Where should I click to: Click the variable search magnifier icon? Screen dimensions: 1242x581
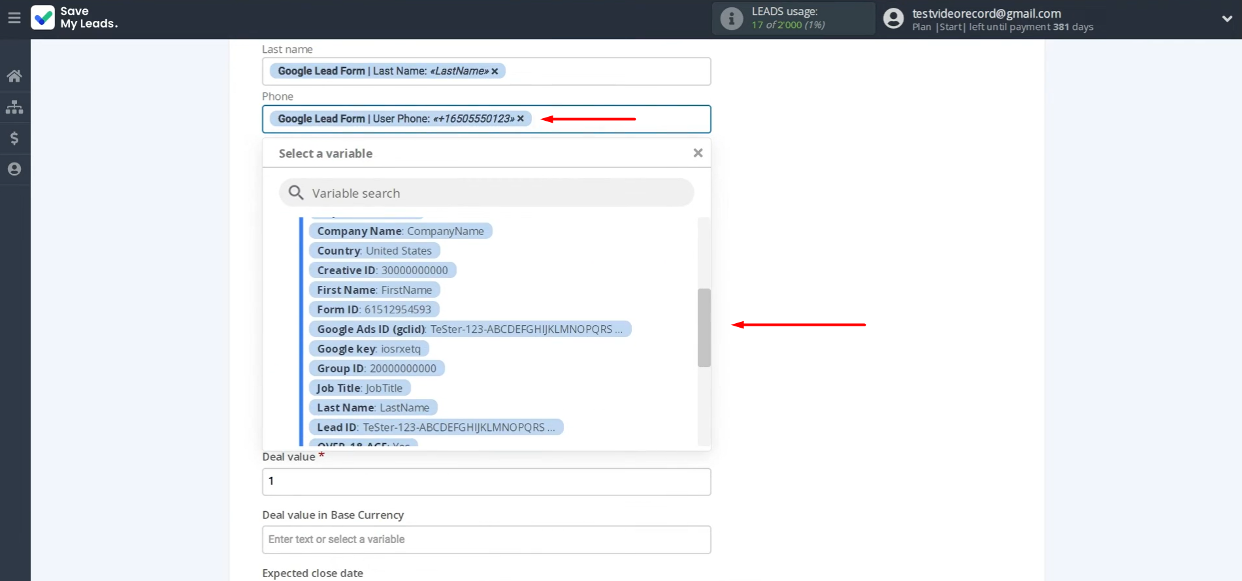(x=296, y=193)
